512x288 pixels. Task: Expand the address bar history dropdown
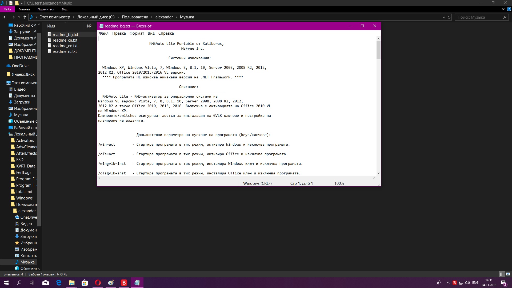coord(443,17)
